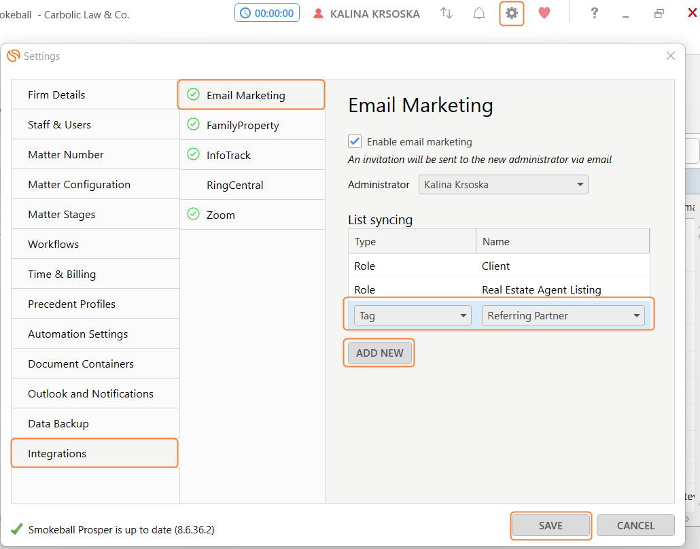700x549 pixels.
Task: Select the Integrations tab
Action: [95, 453]
